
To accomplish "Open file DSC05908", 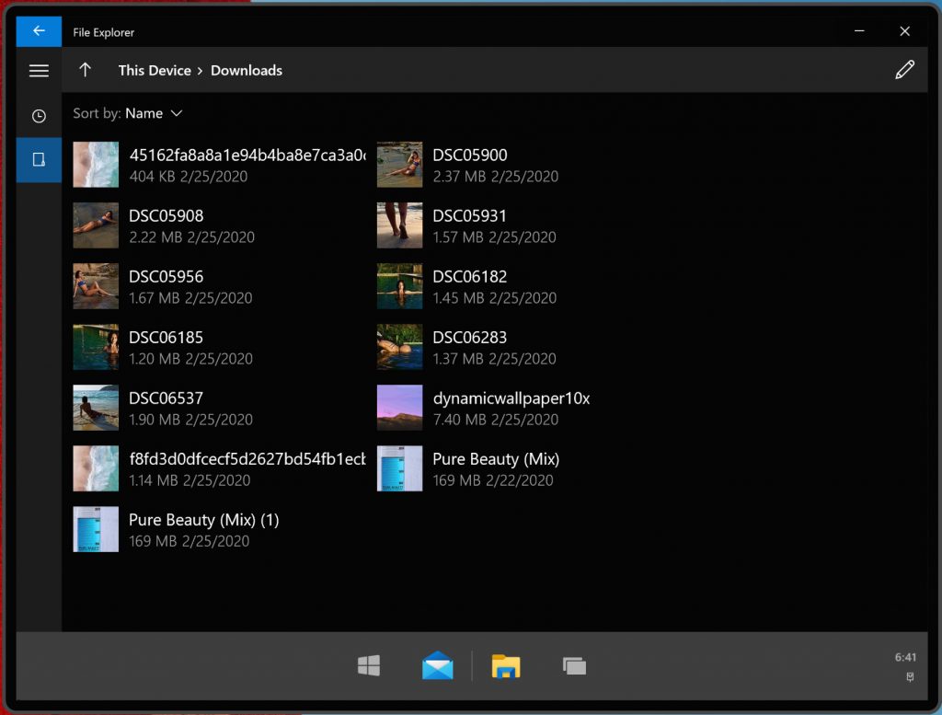I will click(166, 225).
